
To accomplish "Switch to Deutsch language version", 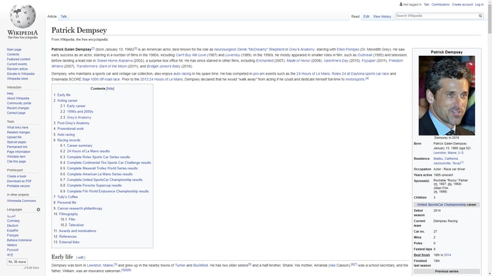I will pyautogui.click(x=12, y=226).
